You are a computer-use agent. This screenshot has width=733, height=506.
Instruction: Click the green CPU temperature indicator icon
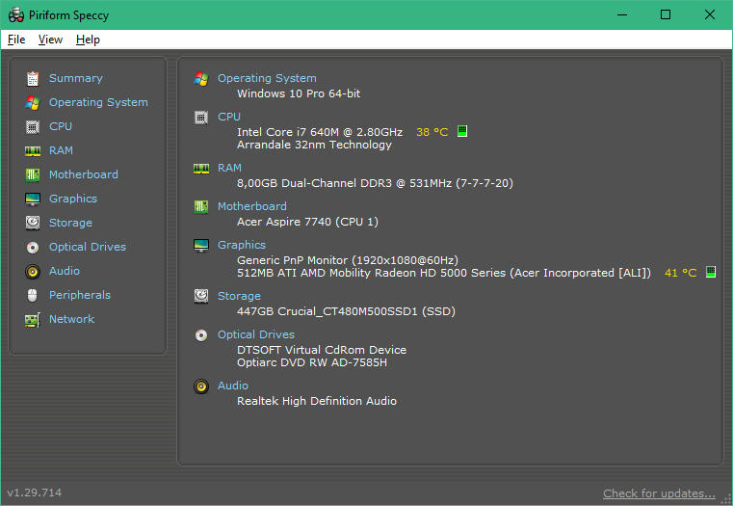462,131
